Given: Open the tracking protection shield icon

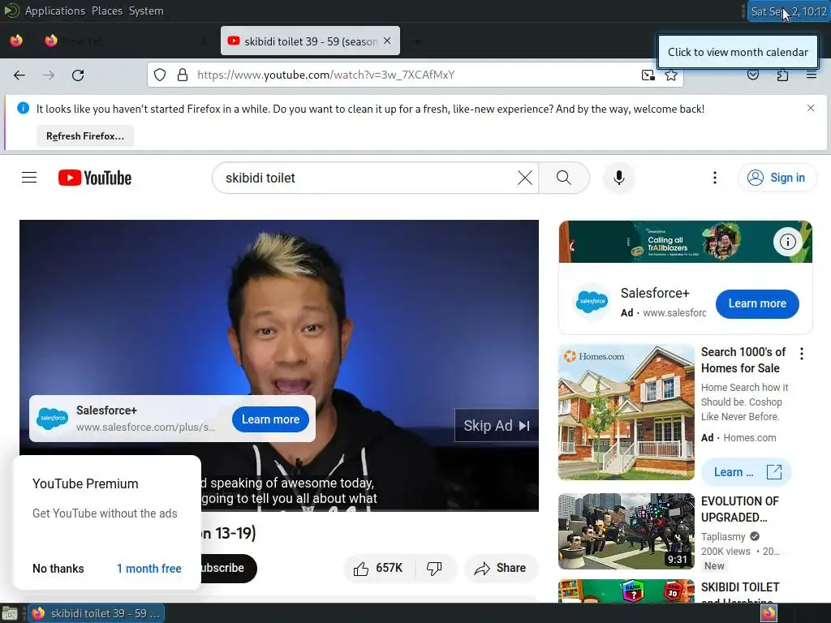Looking at the screenshot, I should coord(160,75).
